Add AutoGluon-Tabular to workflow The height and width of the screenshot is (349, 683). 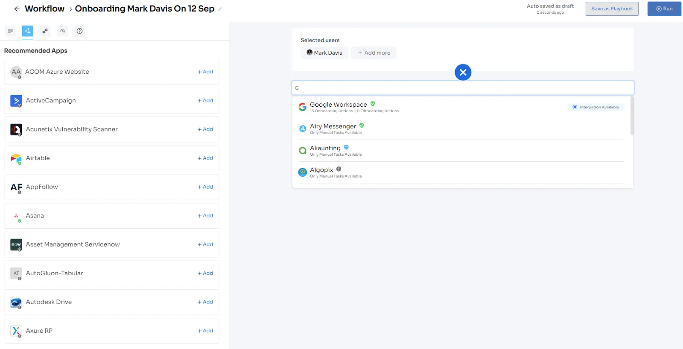pyautogui.click(x=205, y=273)
